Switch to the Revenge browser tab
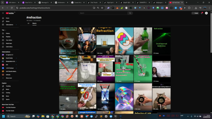 45,2
